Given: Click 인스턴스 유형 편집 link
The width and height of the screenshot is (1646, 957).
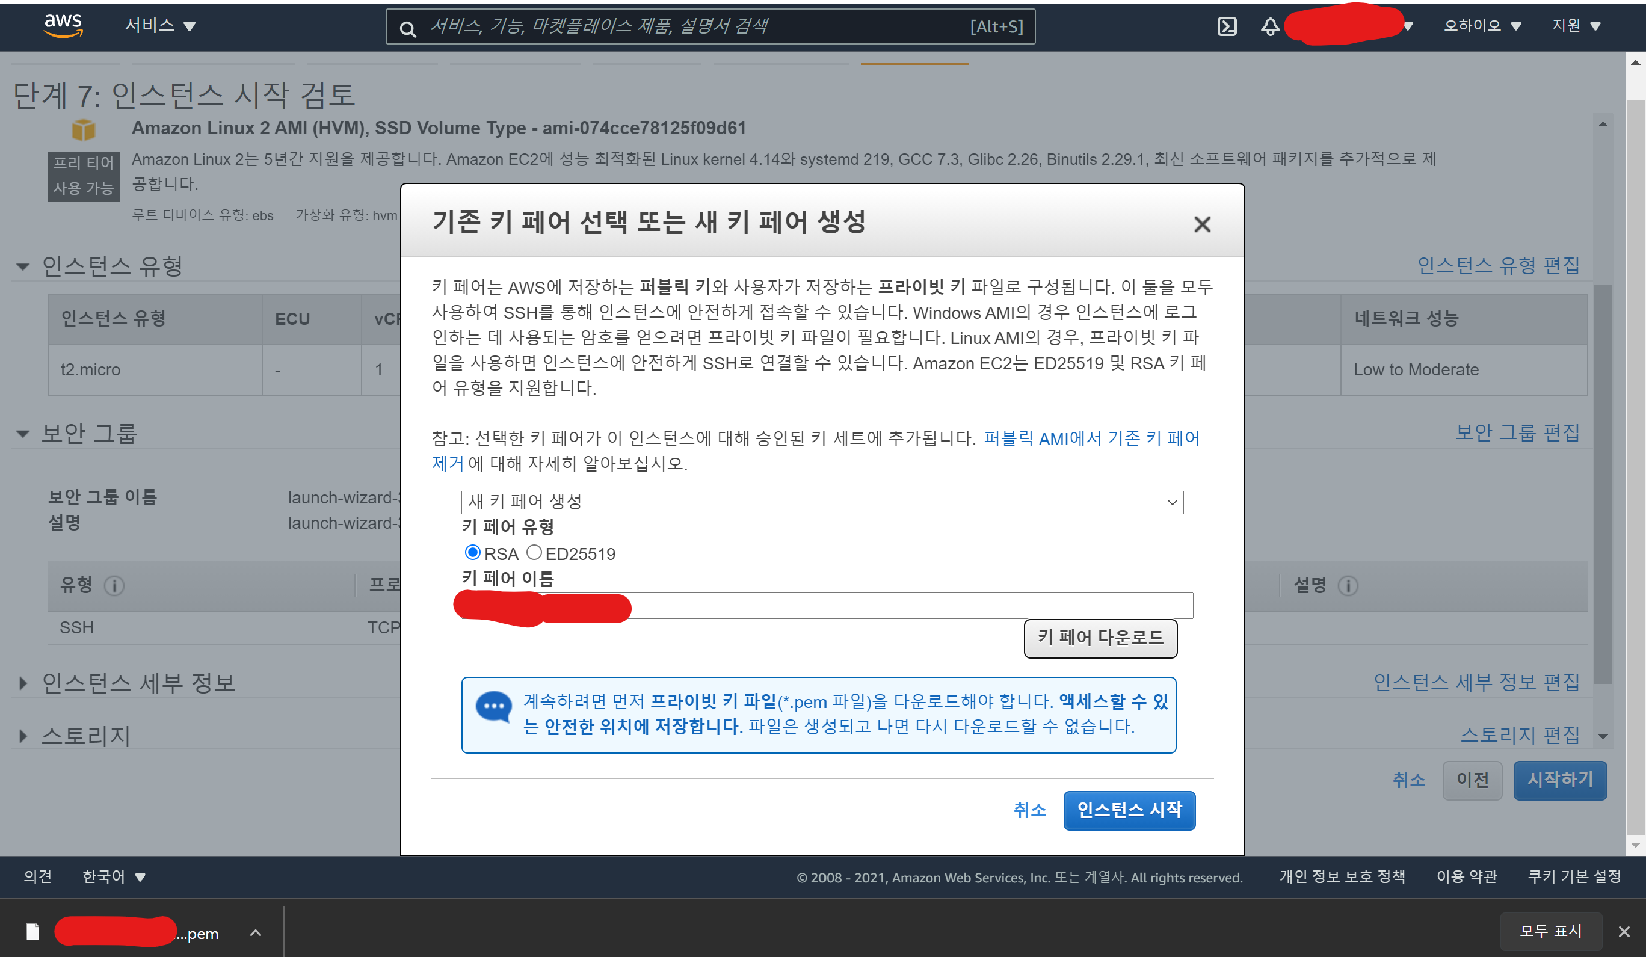Looking at the screenshot, I should tap(1499, 265).
